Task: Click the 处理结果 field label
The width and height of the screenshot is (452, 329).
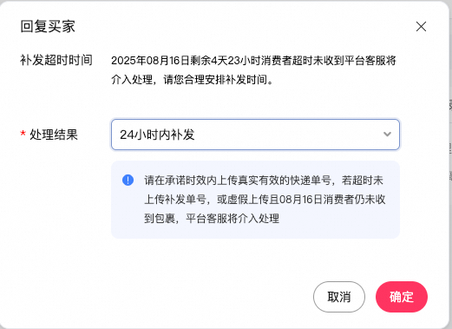Action: pos(54,135)
